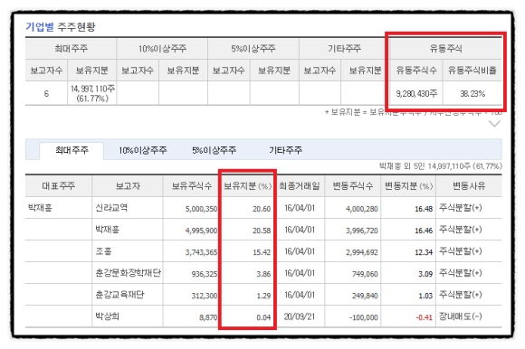The height and width of the screenshot is (349, 525).
Task: Open the 기타주주 tab
Action: (x=286, y=150)
